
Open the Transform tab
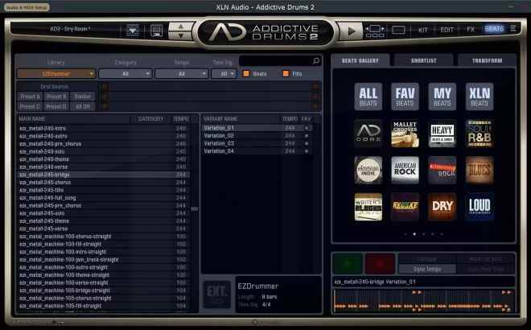[x=487, y=60]
